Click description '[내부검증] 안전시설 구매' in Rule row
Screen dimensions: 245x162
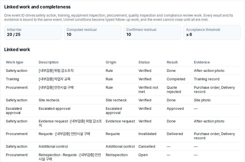click(56, 88)
